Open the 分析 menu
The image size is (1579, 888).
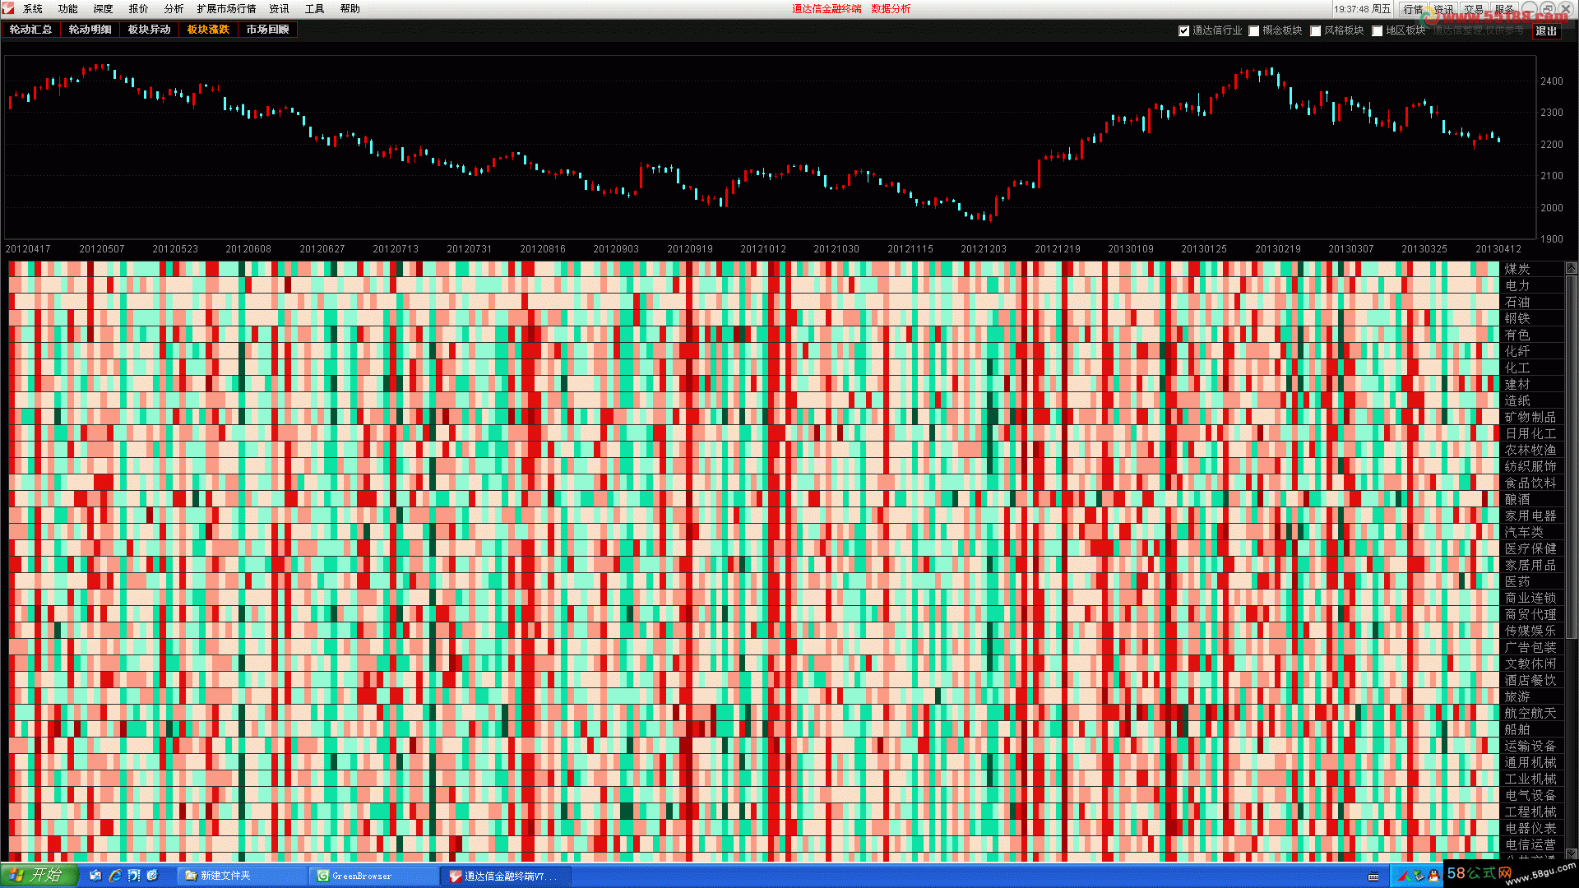(174, 9)
